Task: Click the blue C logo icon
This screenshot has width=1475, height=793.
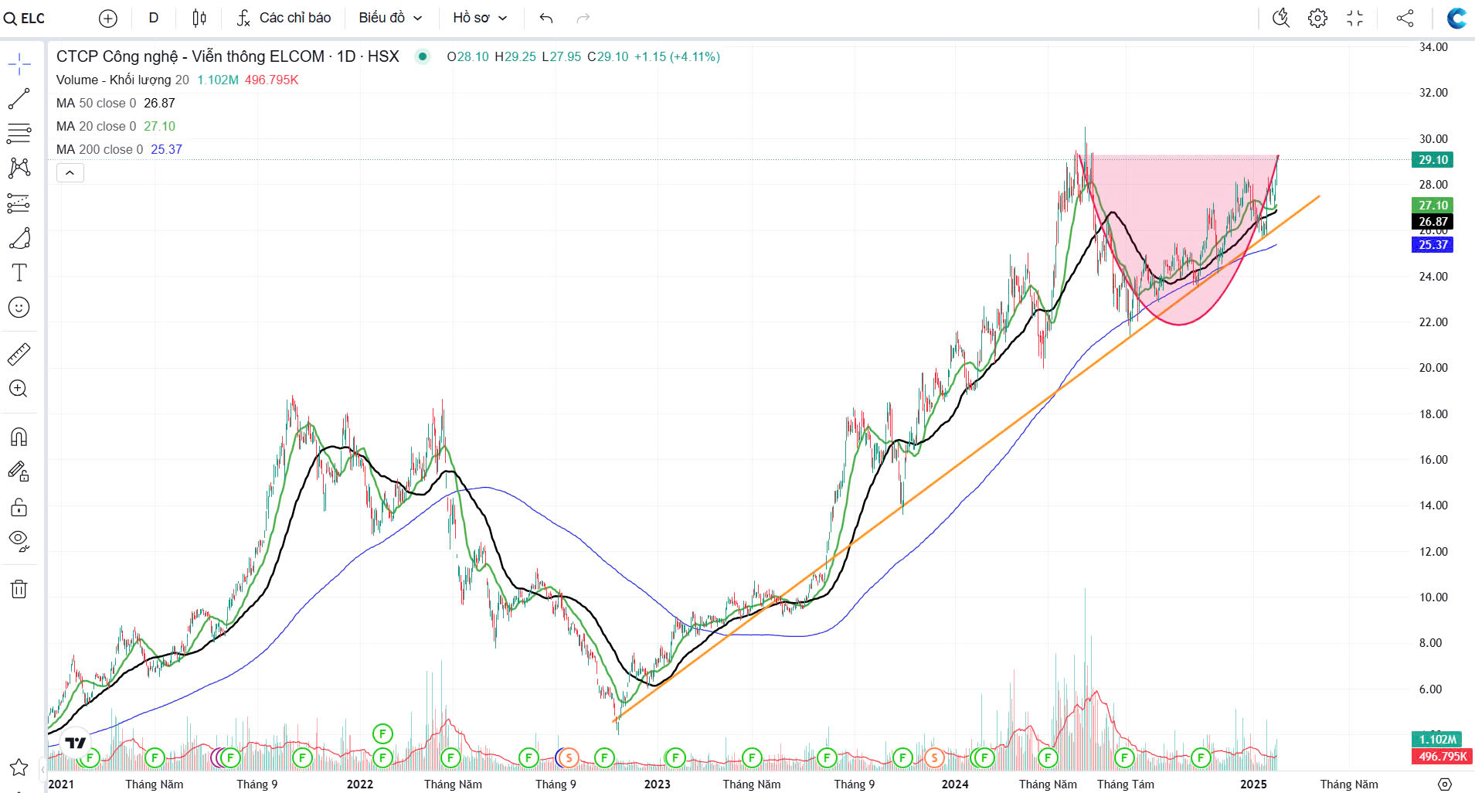Action: pyautogui.click(x=1456, y=18)
